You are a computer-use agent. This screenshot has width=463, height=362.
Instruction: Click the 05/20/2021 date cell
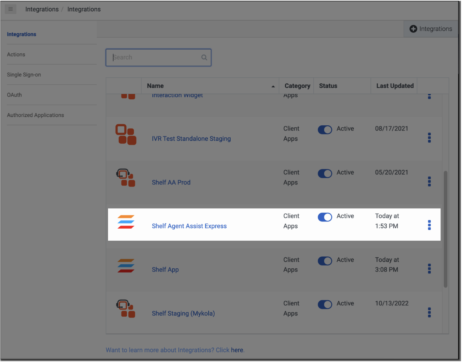point(391,173)
